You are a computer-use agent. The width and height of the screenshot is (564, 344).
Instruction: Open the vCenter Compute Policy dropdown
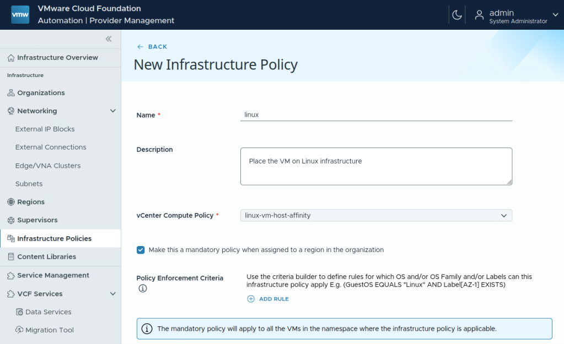pyautogui.click(x=376, y=215)
